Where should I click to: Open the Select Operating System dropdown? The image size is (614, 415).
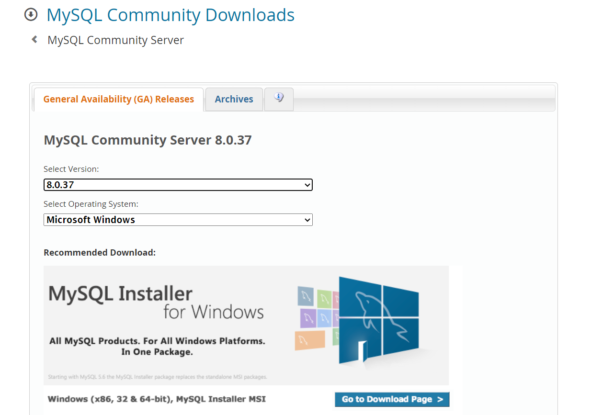(x=178, y=220)
